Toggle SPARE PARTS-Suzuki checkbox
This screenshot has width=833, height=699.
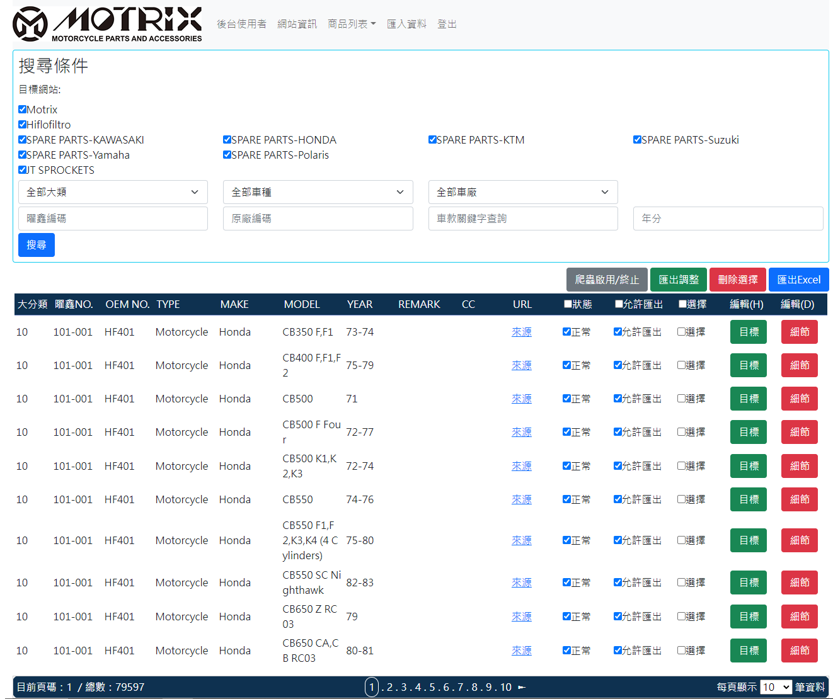(637, 139)
